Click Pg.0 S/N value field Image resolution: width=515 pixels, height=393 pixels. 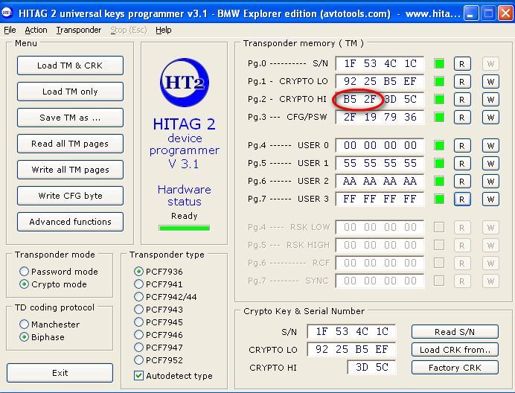(x=380, y=63)
